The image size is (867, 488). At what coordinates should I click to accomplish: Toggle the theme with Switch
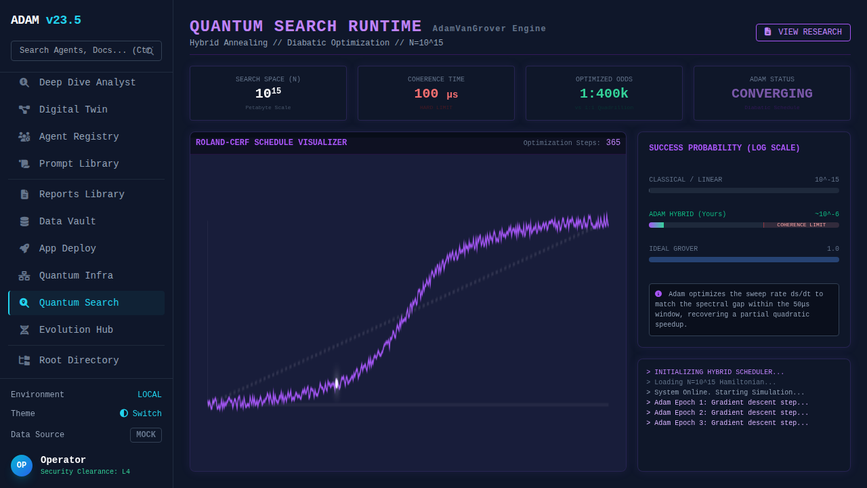pyautogui.click(x=141, y=413)
